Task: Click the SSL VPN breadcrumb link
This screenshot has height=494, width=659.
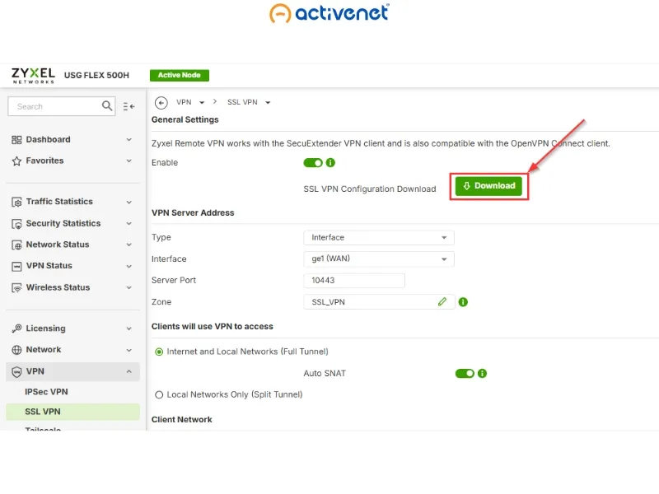Action: [242, 102]
